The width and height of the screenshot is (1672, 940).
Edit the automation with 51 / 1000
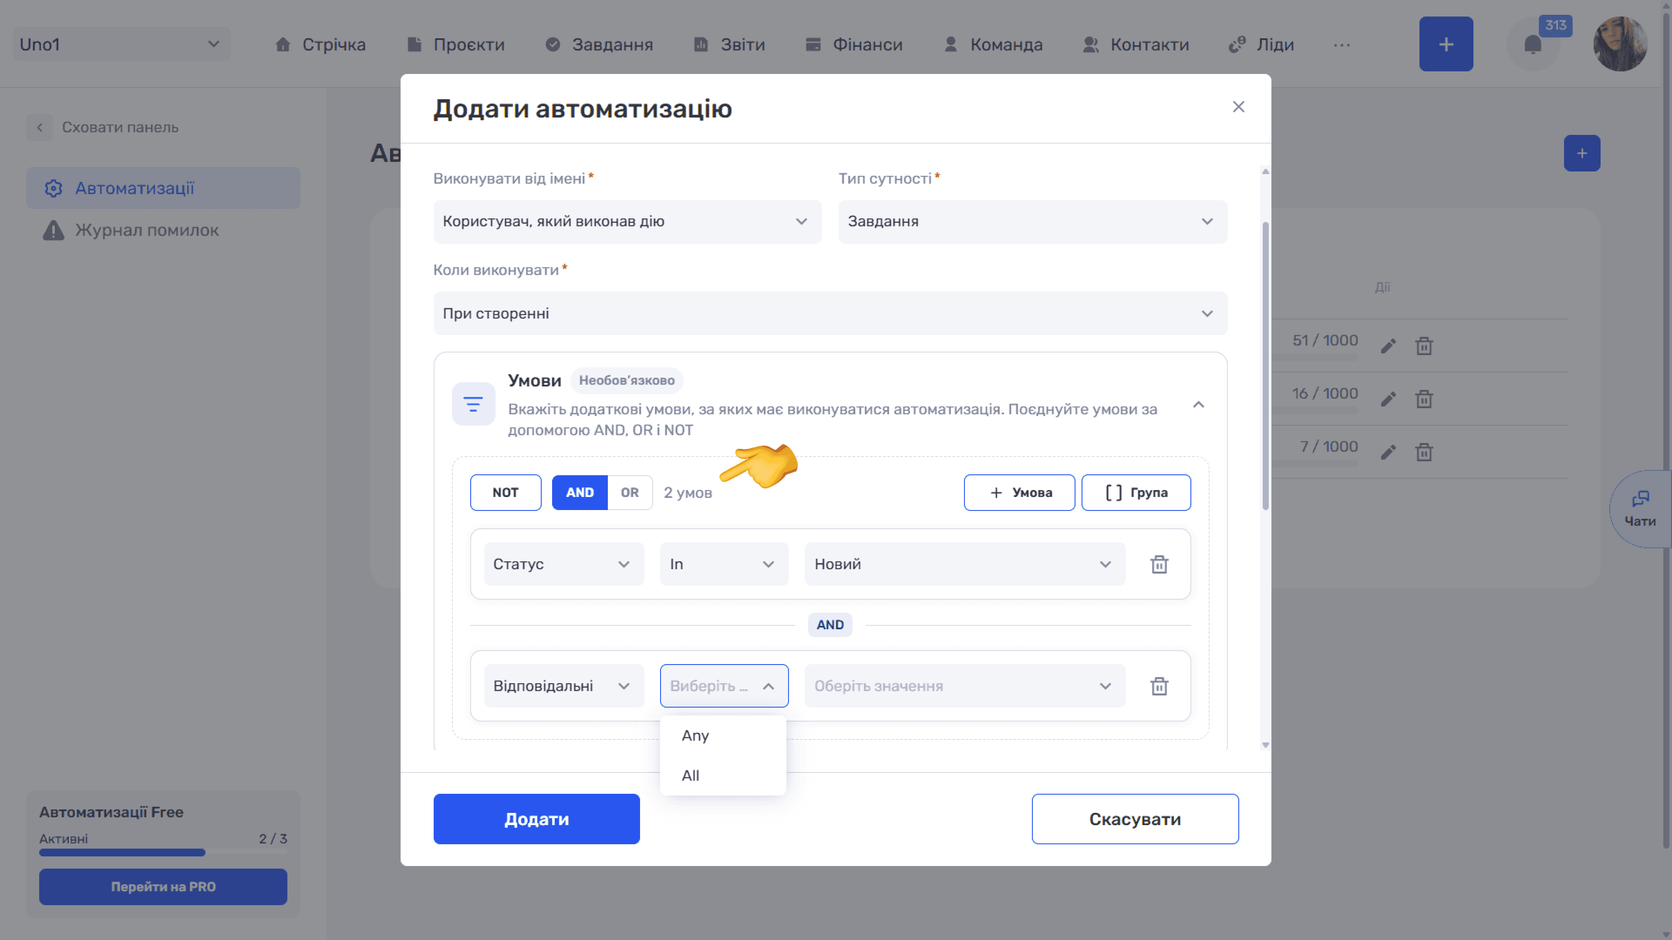coord(1388,346)
